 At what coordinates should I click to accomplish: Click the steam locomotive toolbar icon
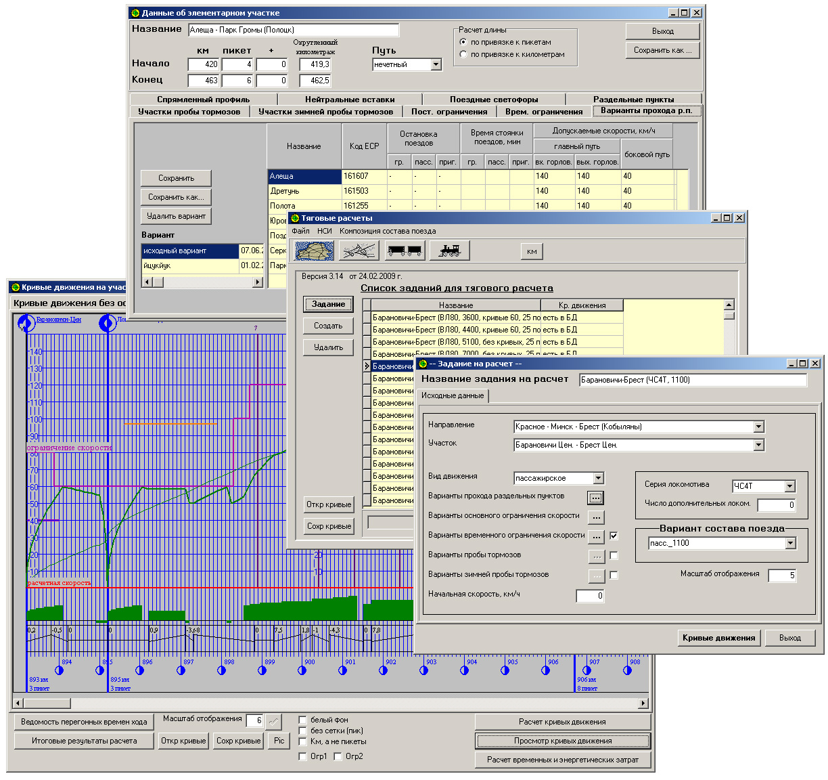[449, 251]
